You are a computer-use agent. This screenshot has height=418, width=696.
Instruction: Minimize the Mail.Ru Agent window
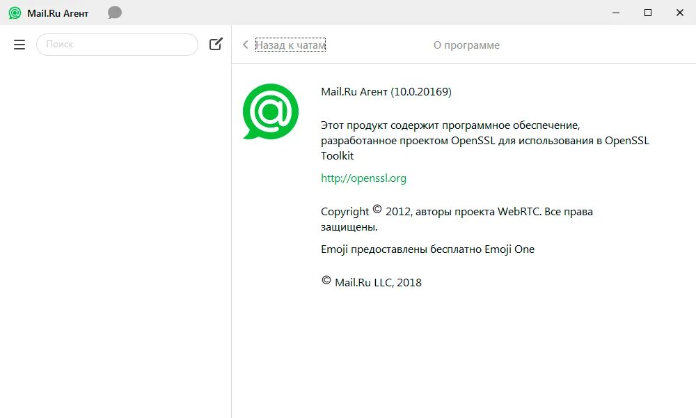pos(616,13)
